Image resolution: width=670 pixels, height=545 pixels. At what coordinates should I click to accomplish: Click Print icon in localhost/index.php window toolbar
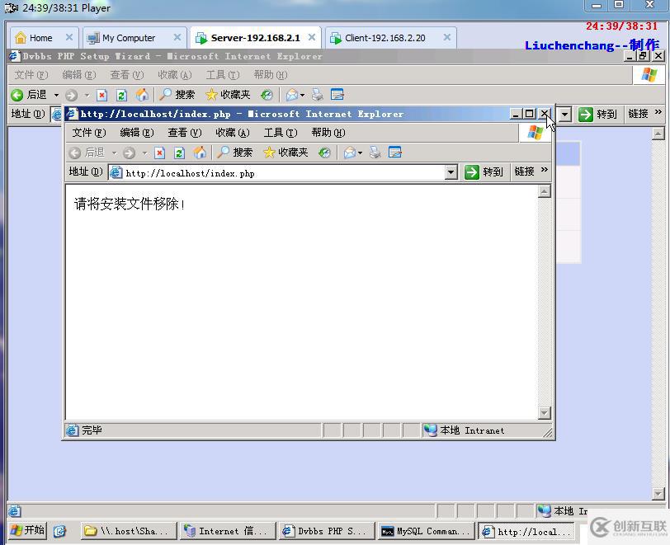point(375,153)
